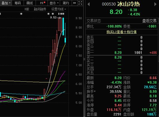This screenshot has height=117, width=159.
Task: Click the 9.50 price axis label
Action: point(79,18)
